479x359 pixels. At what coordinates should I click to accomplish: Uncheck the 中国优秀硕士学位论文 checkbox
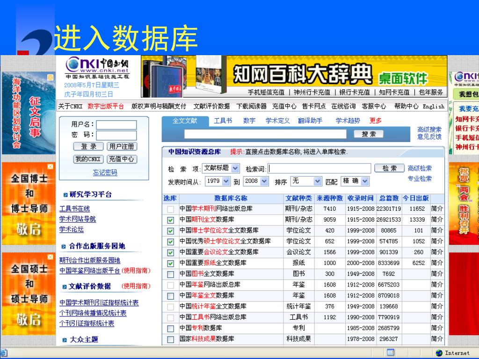pos(170,242)
